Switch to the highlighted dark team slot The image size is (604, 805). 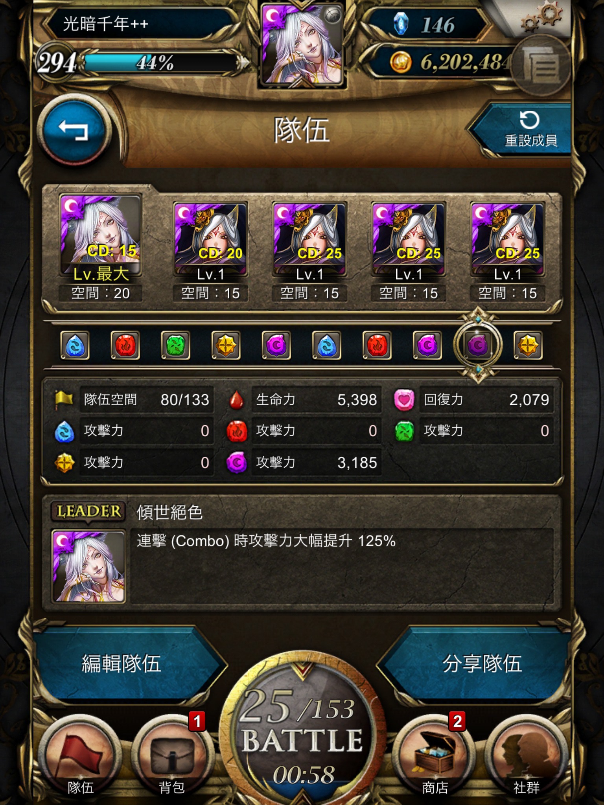[478, 345]
